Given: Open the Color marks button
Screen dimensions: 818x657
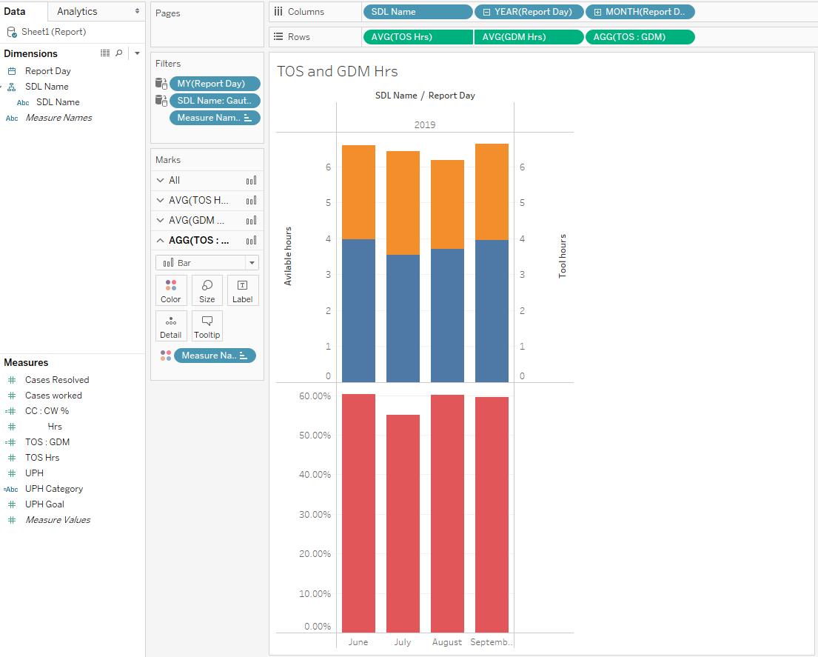Looking at the screenshot, I should point(170,290).
